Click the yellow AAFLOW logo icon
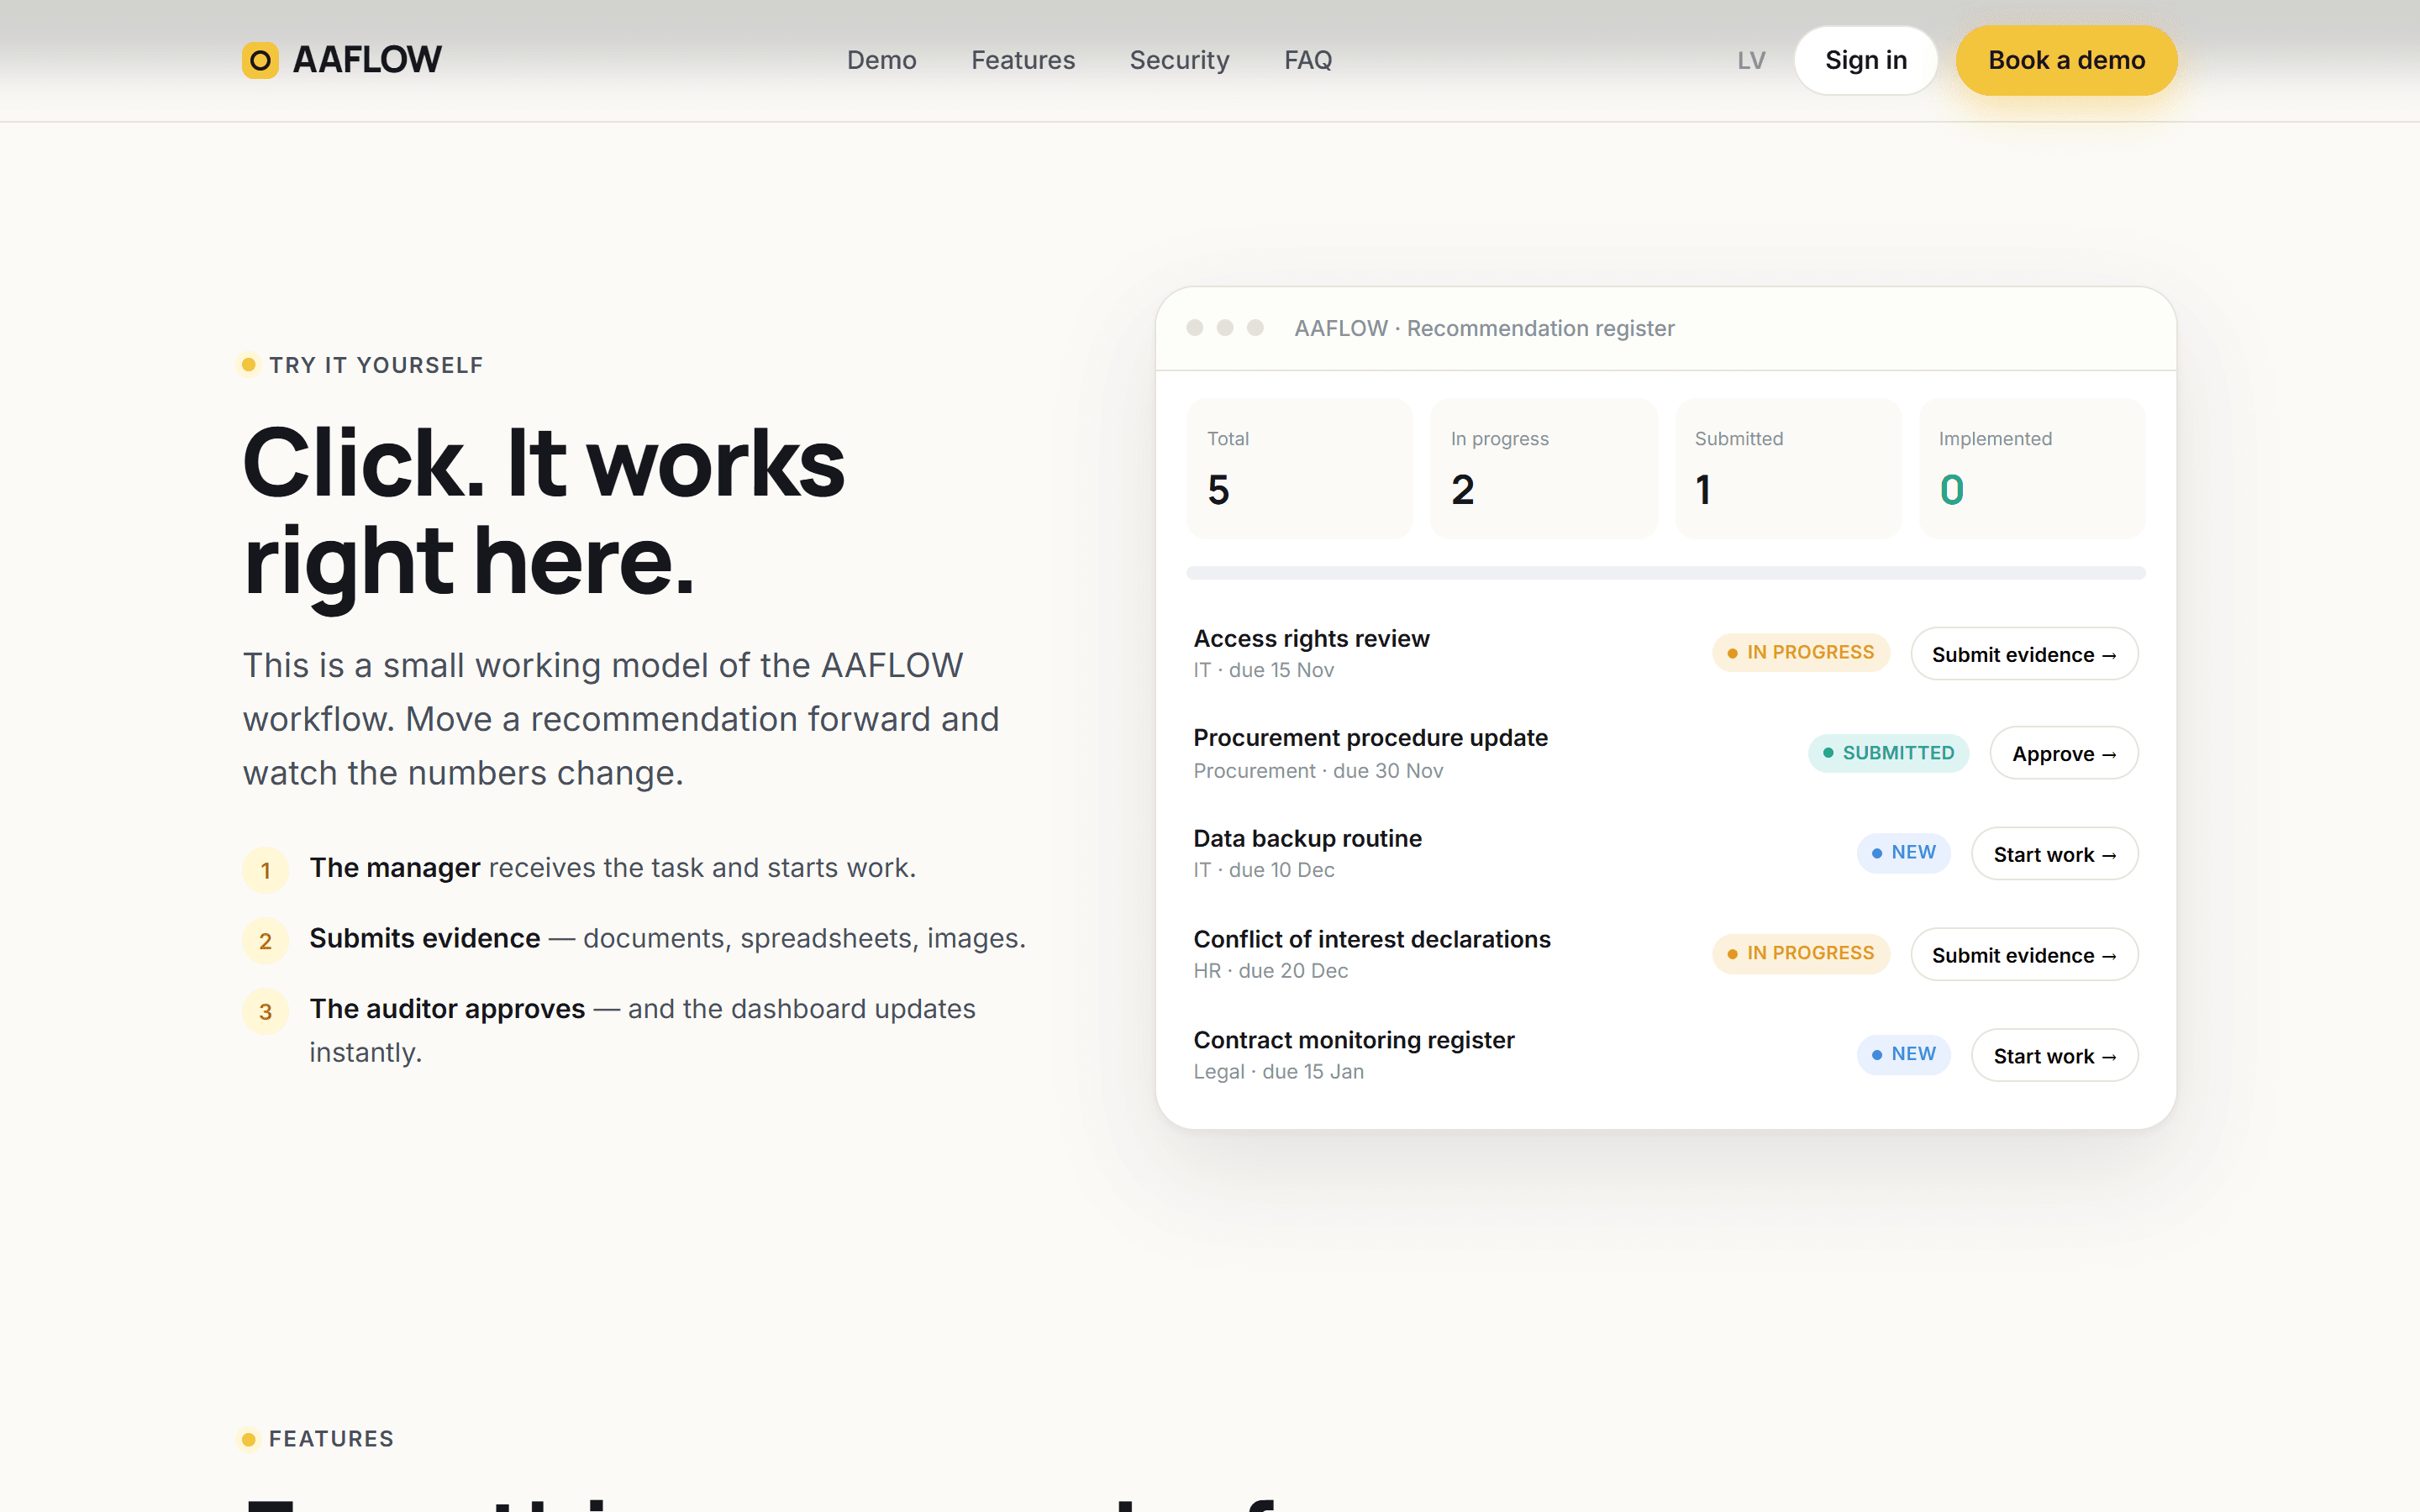Image resolution: width=2420 pixels, height=1512 pixels. [260, 60]
